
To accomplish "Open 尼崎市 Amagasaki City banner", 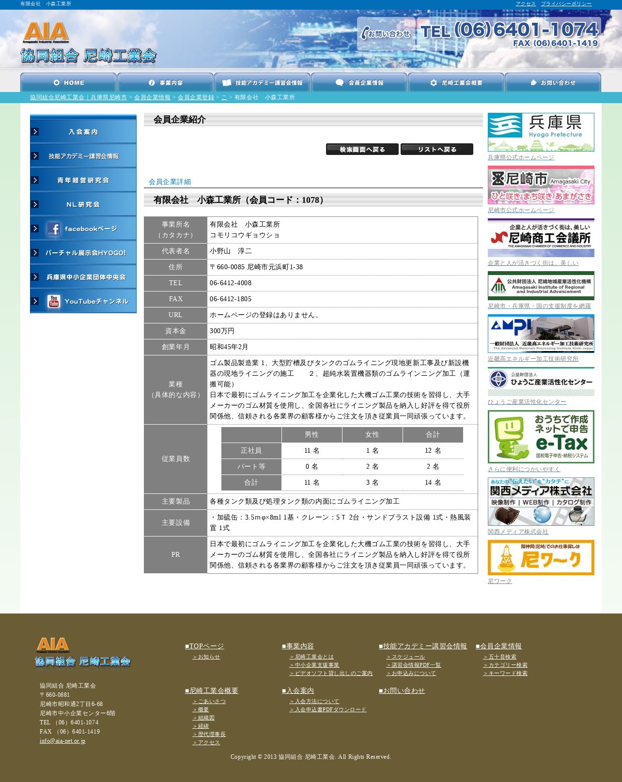I will 541,185.
